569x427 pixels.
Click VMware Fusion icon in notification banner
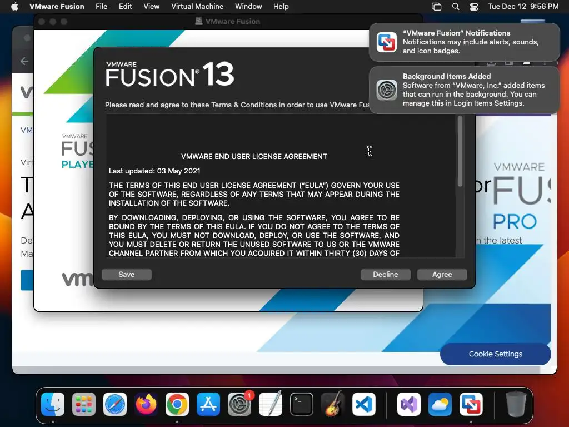pyautogui.click(x=387, y=42)
